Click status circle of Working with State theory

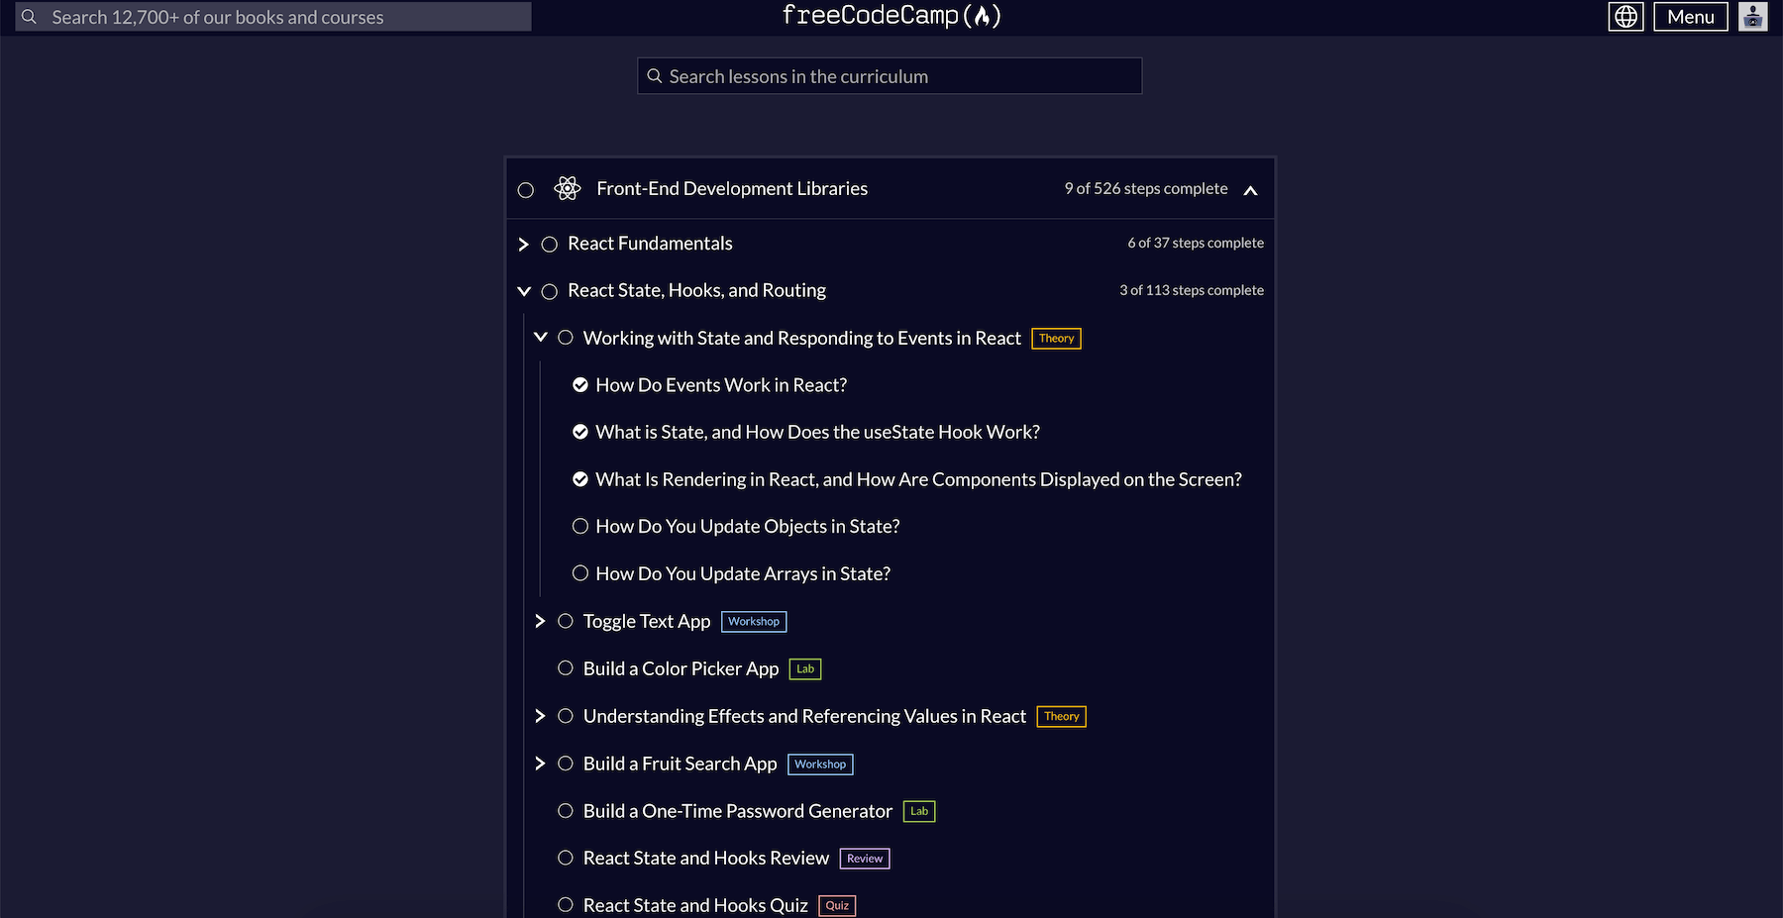566,338
